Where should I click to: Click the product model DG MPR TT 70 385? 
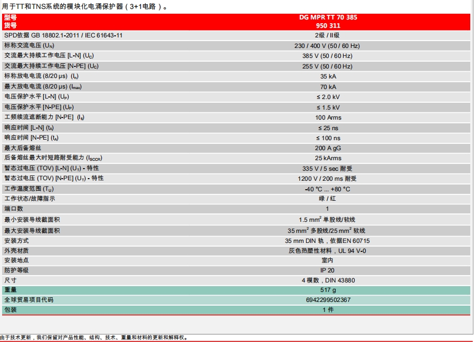[328, 17]
